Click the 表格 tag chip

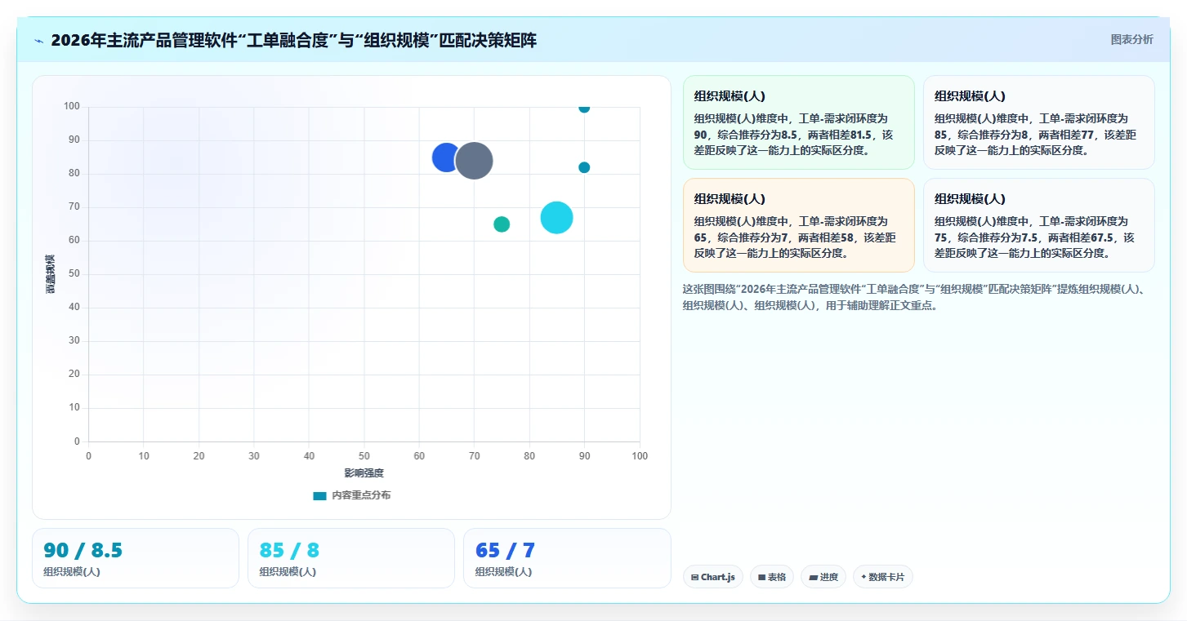click(772, 577)
